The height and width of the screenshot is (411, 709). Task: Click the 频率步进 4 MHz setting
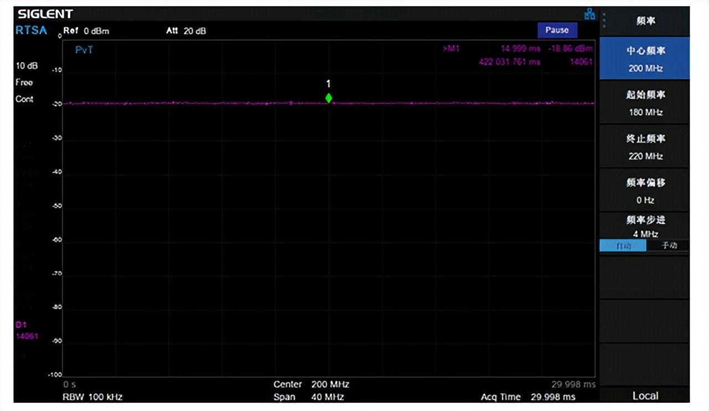pyautogui.click(x=645, y=226)
